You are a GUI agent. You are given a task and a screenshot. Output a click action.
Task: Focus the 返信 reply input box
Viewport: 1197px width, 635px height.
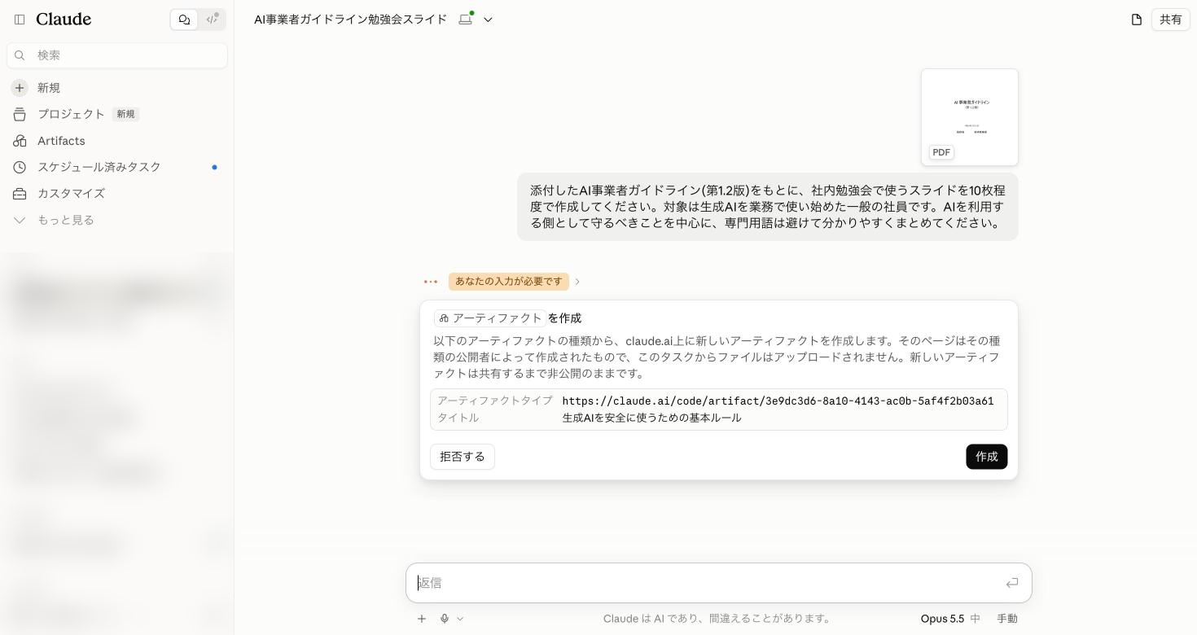(719, 583)
